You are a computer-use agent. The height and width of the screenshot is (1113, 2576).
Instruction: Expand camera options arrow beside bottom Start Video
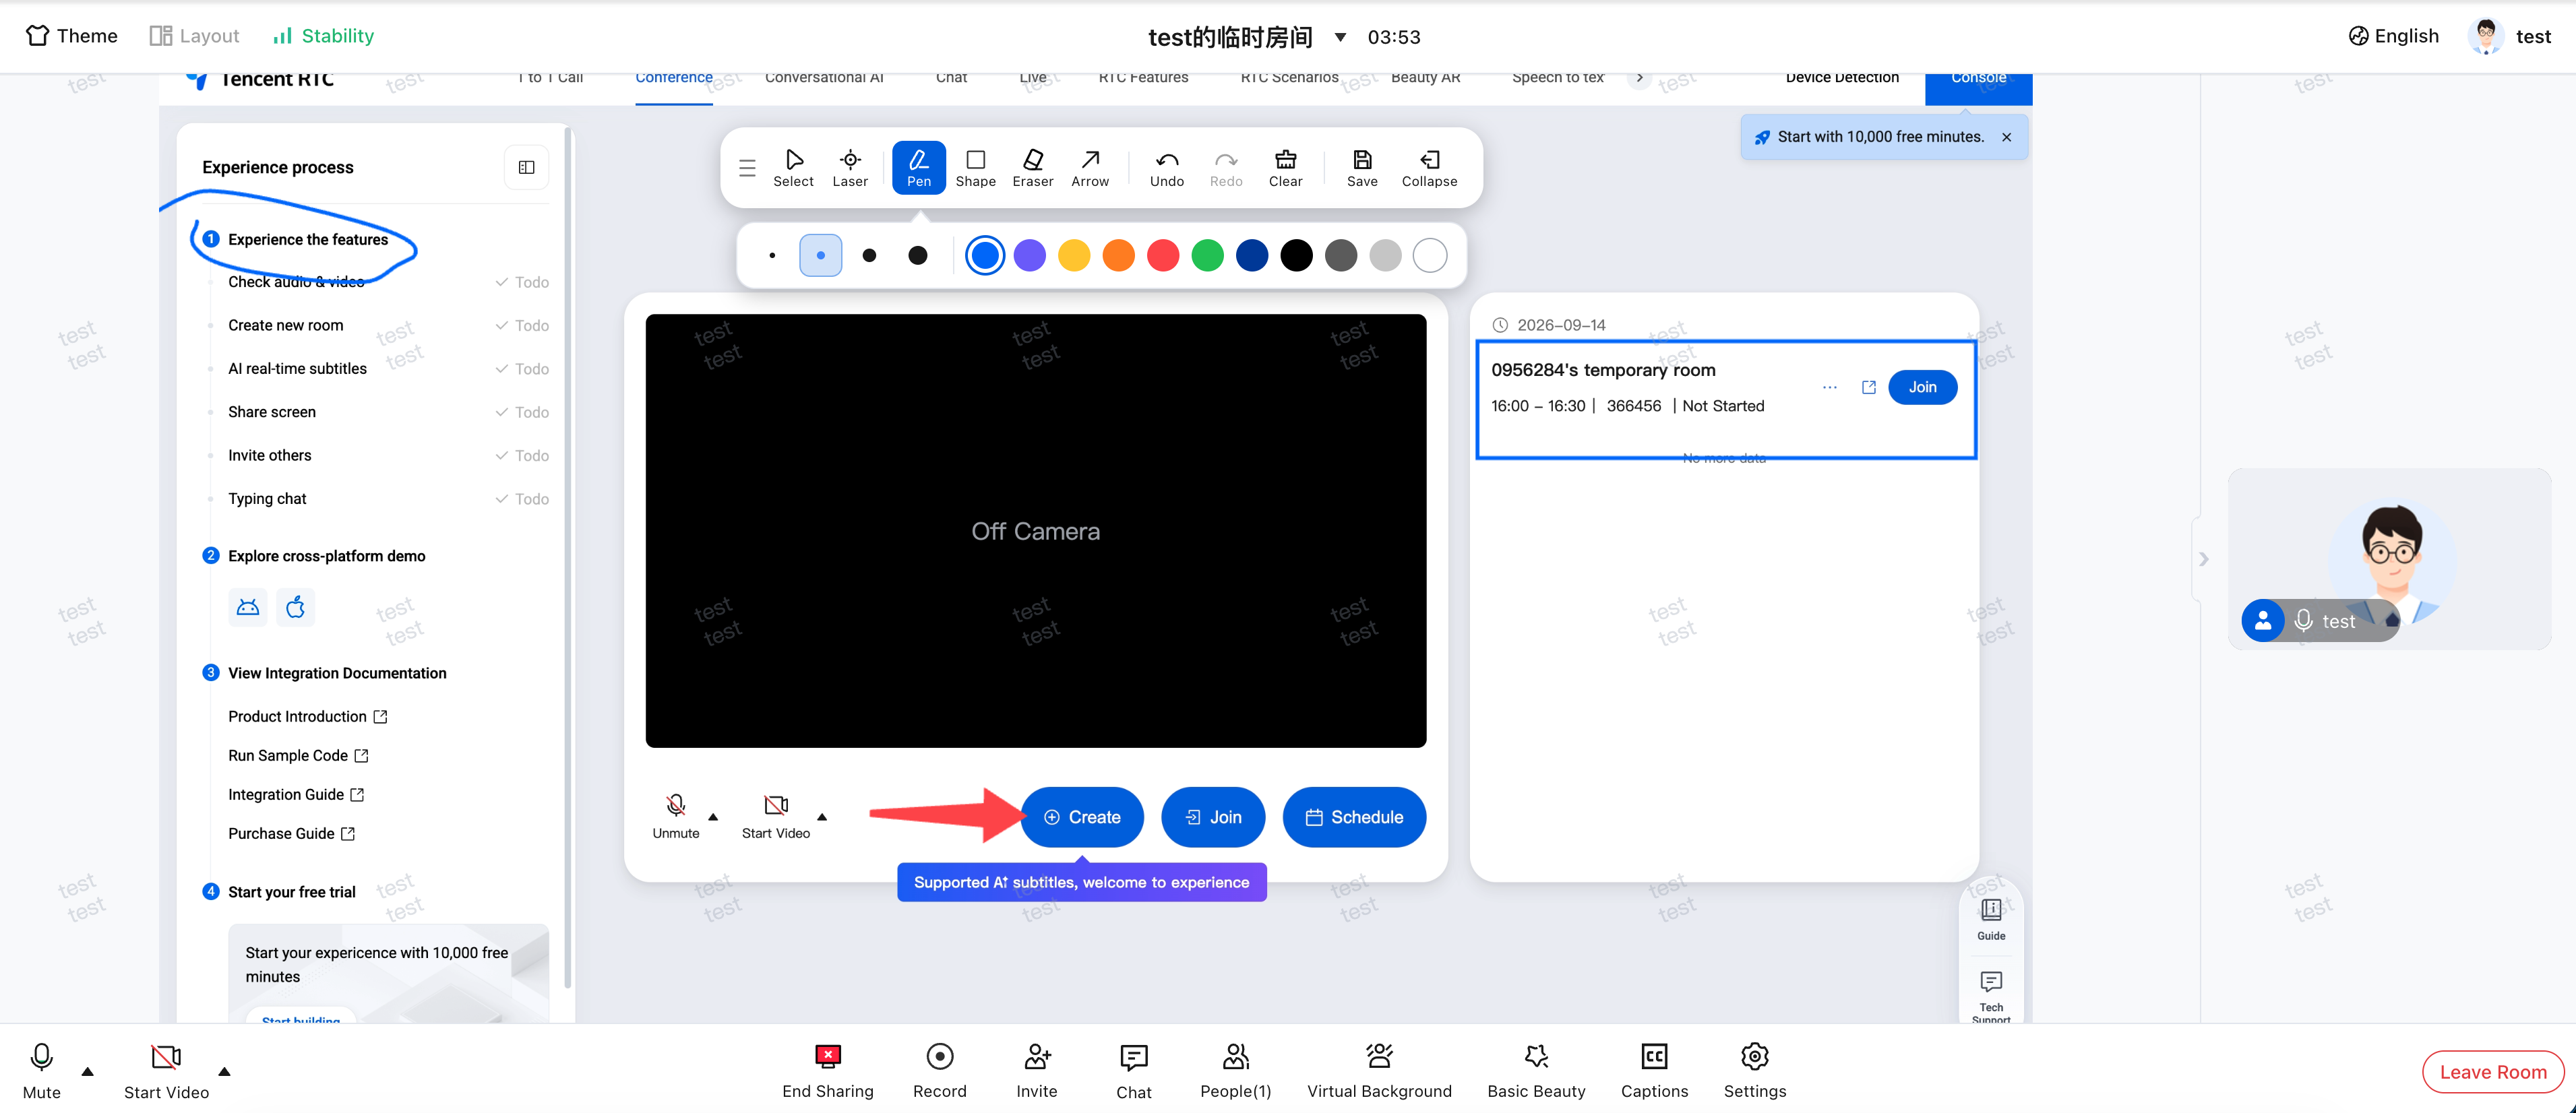(224, 1071)
